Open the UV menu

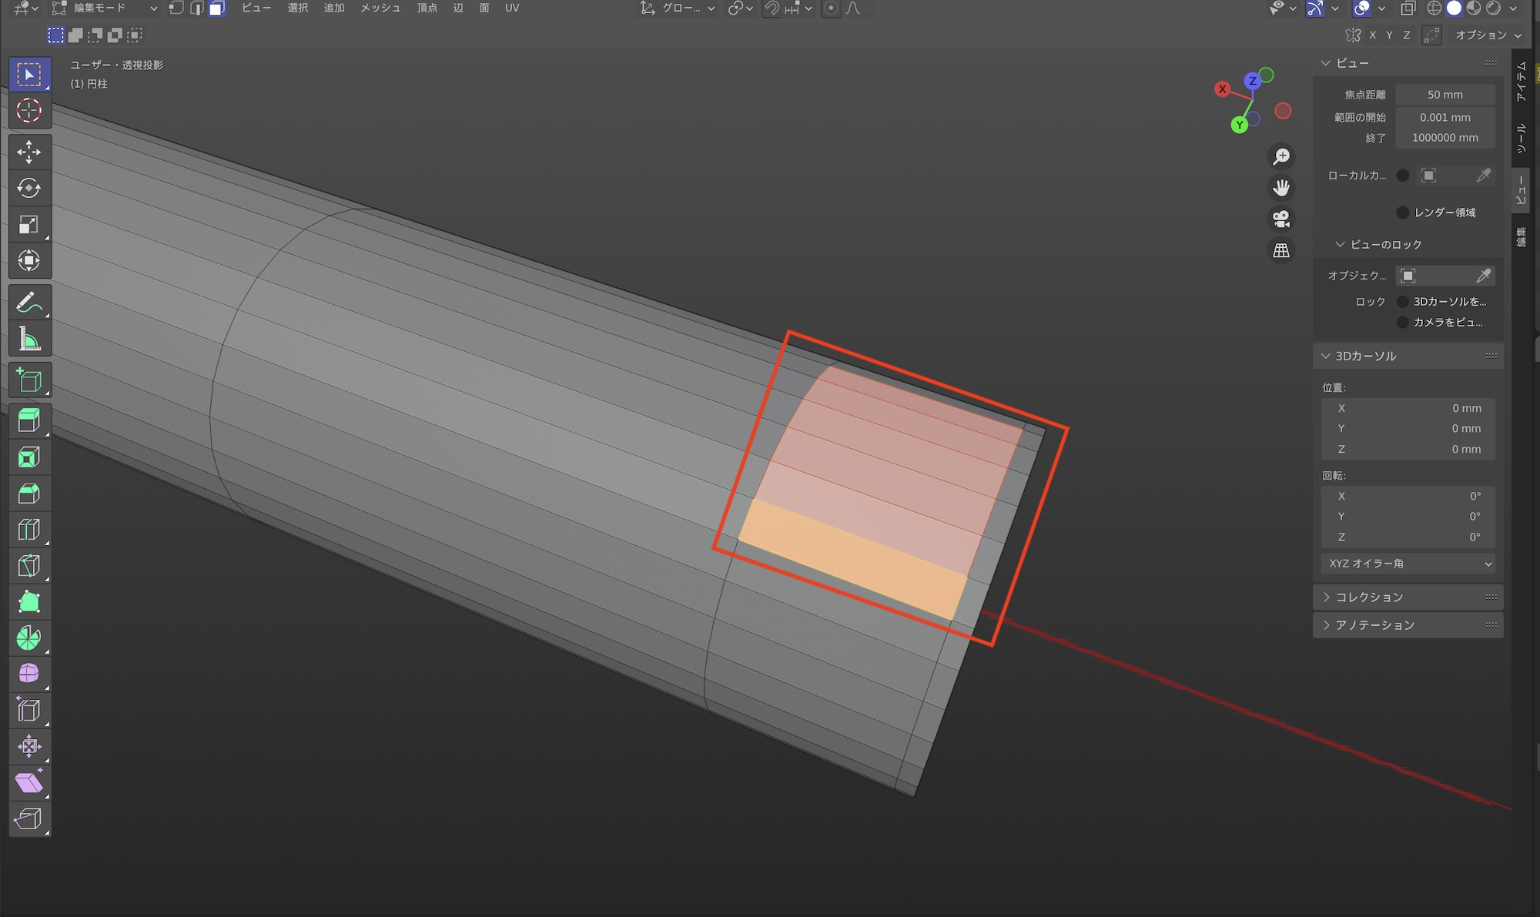click(512, 8)
